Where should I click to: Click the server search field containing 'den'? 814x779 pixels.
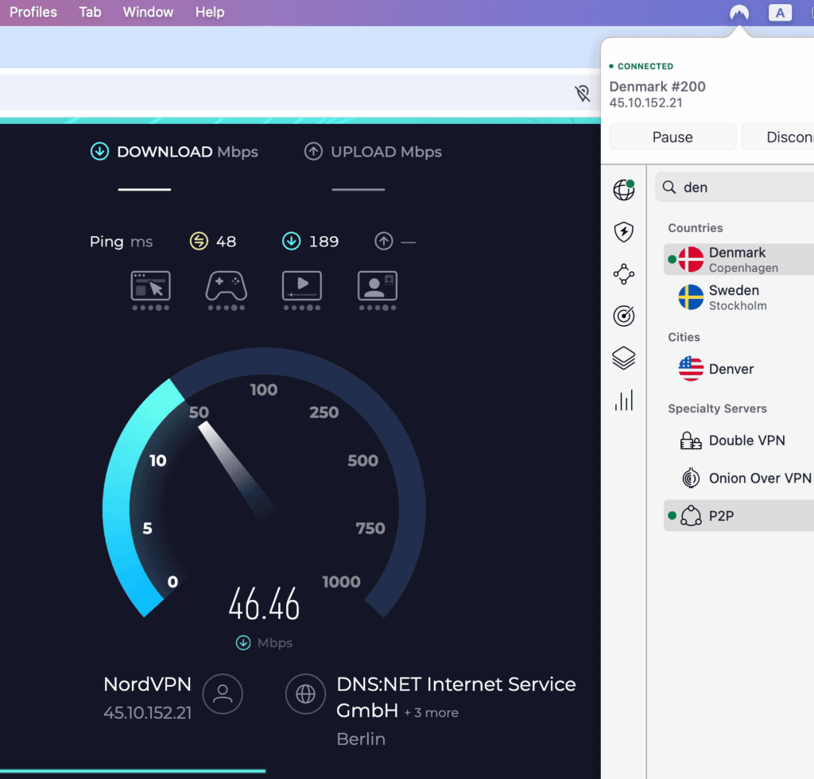click(739, 188)
